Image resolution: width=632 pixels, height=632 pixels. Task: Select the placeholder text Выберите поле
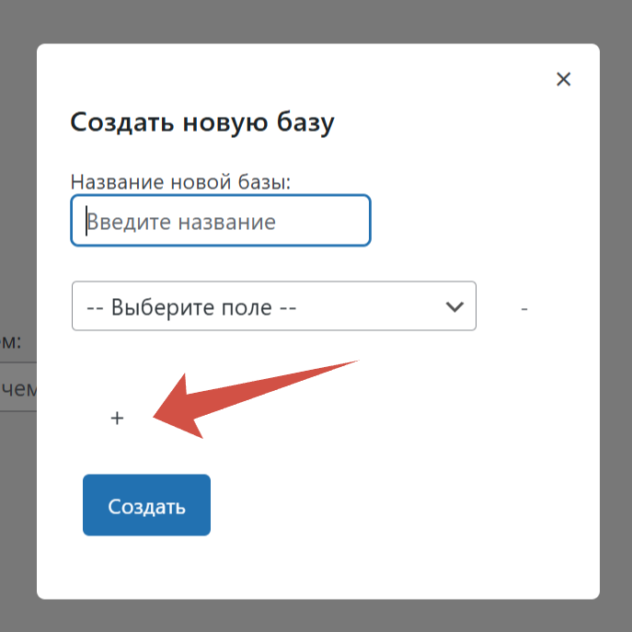click(190, 307)
